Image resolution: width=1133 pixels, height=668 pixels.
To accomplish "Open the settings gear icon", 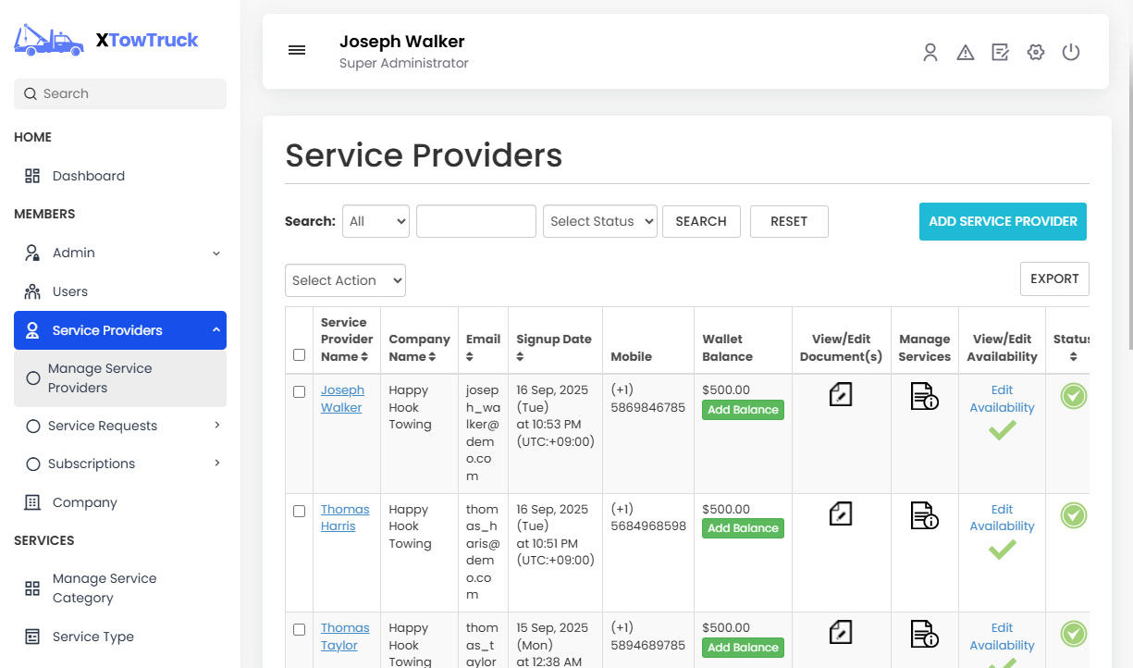I will [x=1035, y=53].
